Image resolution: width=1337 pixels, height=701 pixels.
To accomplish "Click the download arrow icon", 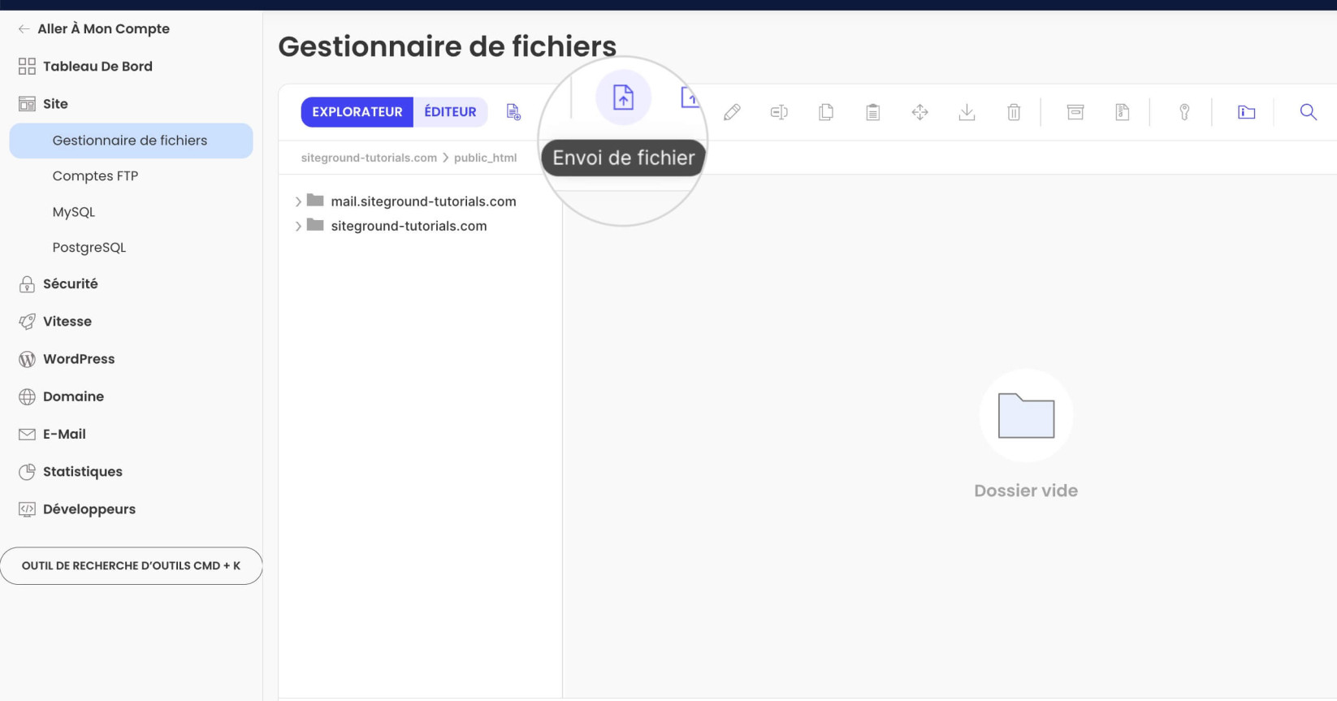I will pyautogui.click(x=967, y=112).
